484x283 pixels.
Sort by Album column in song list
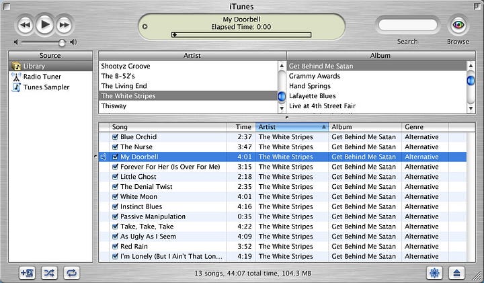(365, 127)
